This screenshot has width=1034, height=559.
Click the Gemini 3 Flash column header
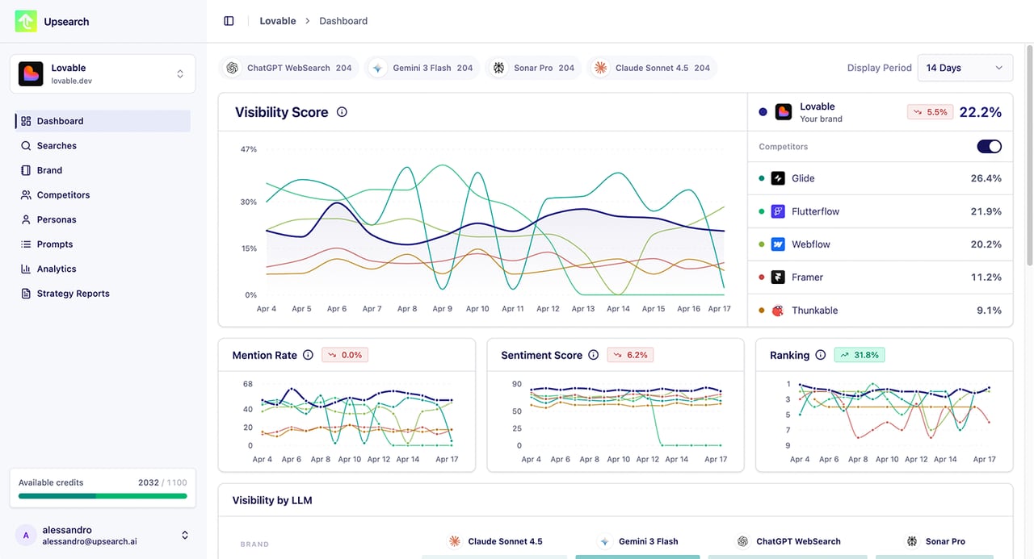tap(638, 541)
